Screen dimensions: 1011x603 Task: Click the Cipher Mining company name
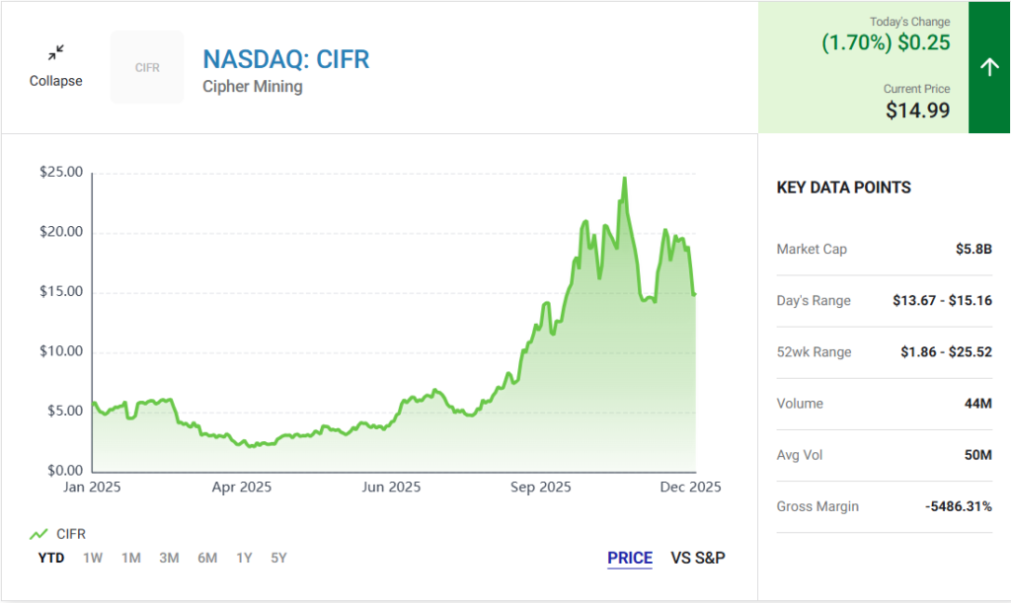click(253, 86)
